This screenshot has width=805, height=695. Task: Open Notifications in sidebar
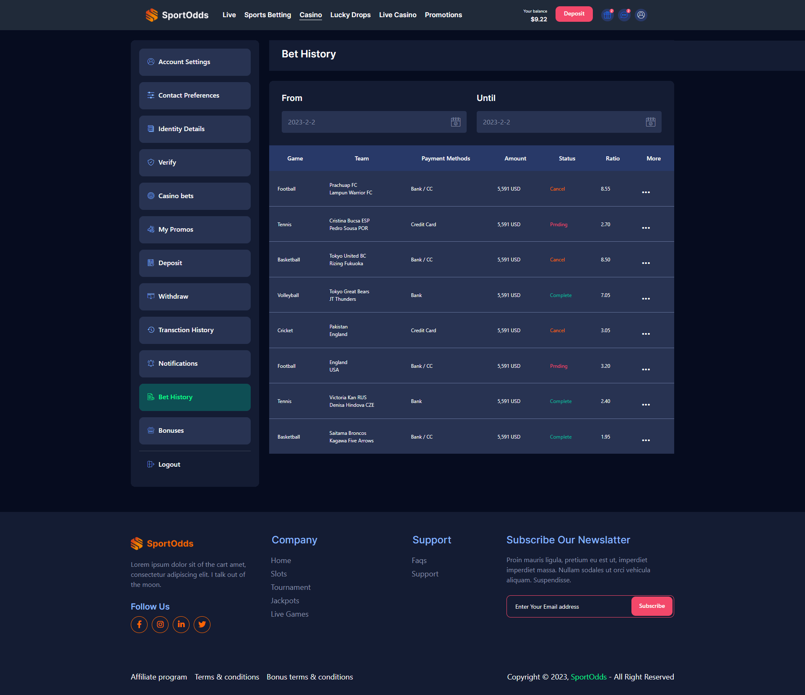195,364
